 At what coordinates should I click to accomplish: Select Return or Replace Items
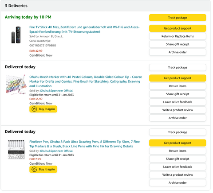pyautogui.click(x=177, y=36)
